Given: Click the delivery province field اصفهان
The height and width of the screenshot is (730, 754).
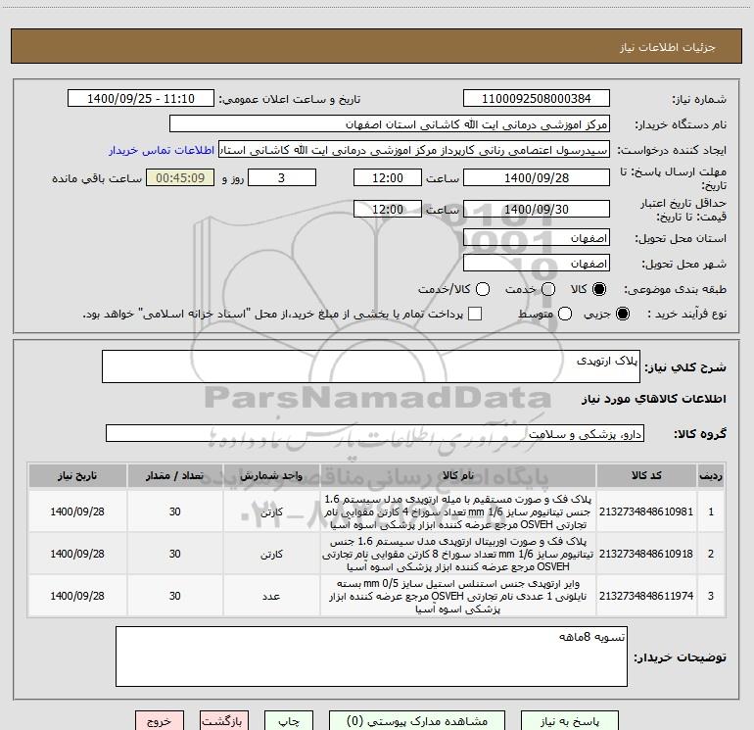Looking at the screenshot, I should point(537,238).
